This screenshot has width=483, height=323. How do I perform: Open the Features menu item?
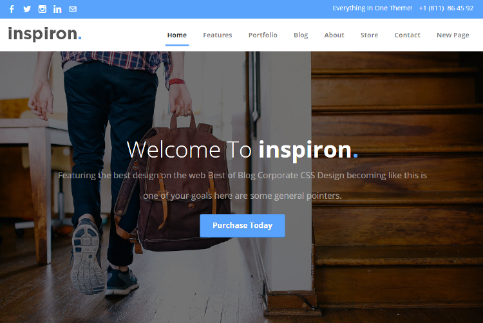click(x=218, y=35)
